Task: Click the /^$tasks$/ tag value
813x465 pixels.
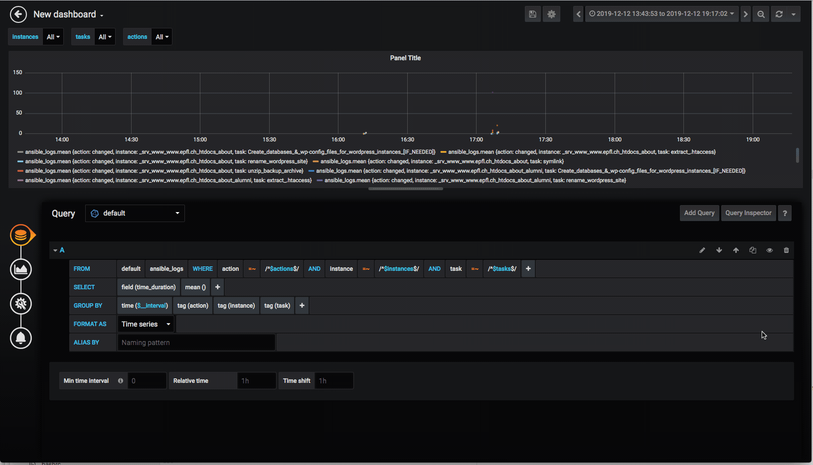Action: coord(502,269)
